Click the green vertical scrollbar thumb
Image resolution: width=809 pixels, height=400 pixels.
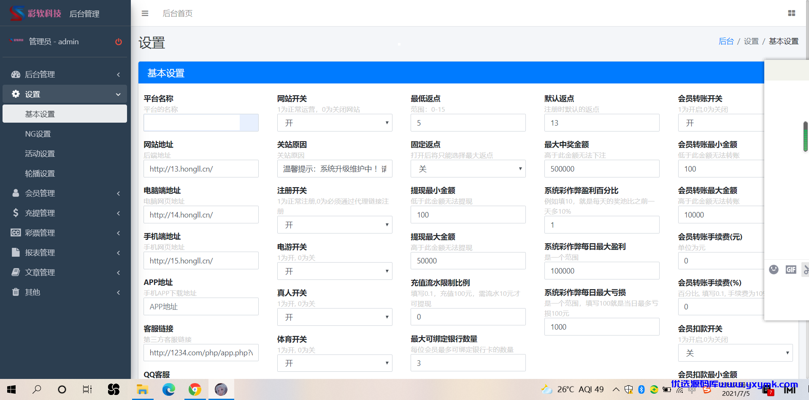coord(806,136)
